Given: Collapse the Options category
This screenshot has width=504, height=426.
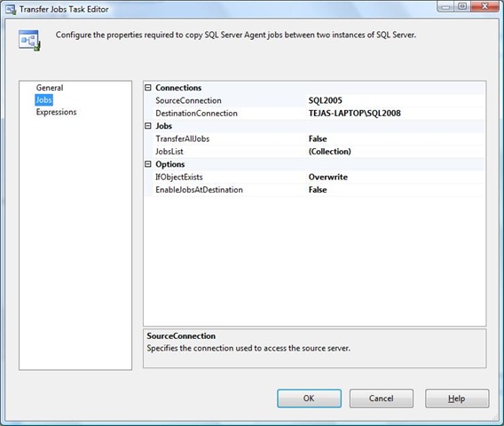Looking at the screenshot, I should click(x=148, y=164).
